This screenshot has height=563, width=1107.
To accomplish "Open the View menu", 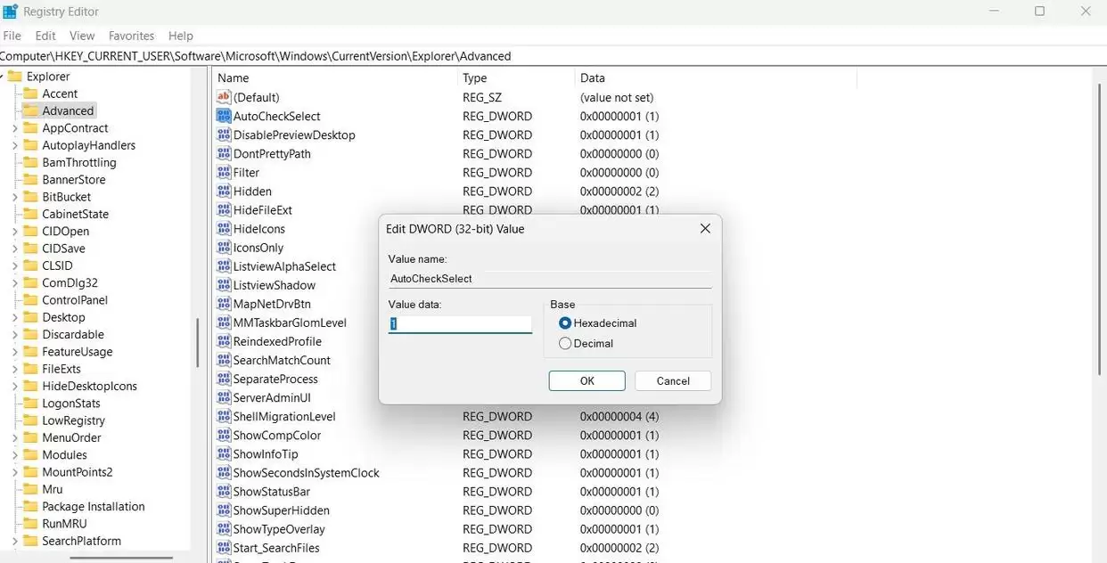I will 82,36.
